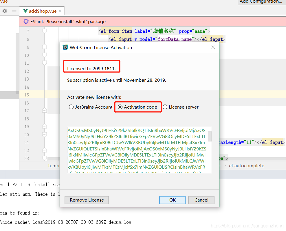Click the ESLint icon in the warning banner
The image size is (286, 231).
pos(26,21)
